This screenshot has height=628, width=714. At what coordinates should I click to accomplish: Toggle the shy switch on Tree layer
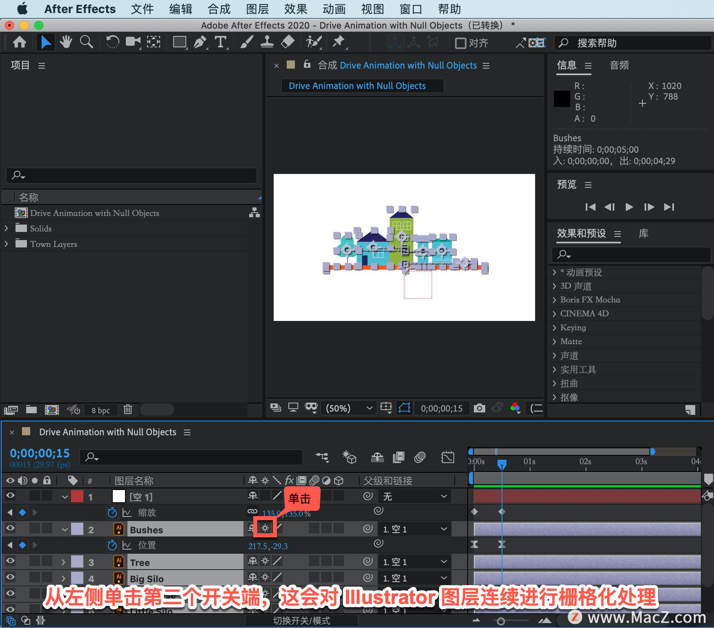coord(253,561)
